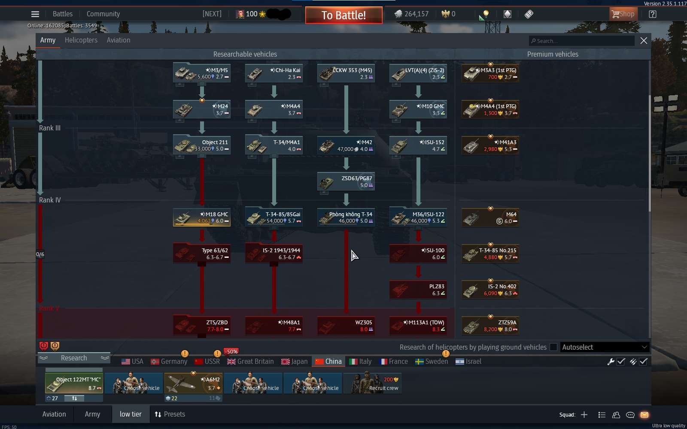Click the orange alert badge above USSR
687x429 pixels.
217,353
